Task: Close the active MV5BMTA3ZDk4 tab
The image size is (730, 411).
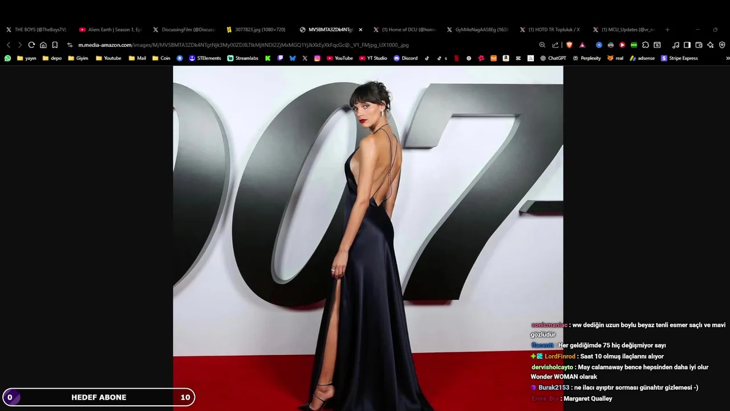Action: (x=360, y=30)
